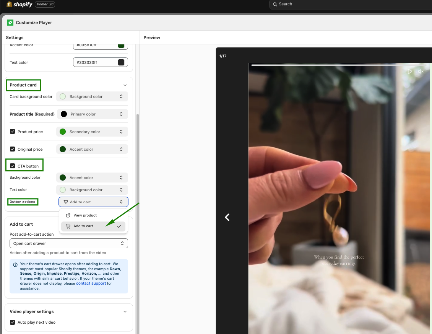Open the Product title color dropdown
The image size is (432, 334).
click(x=93, y=114)
